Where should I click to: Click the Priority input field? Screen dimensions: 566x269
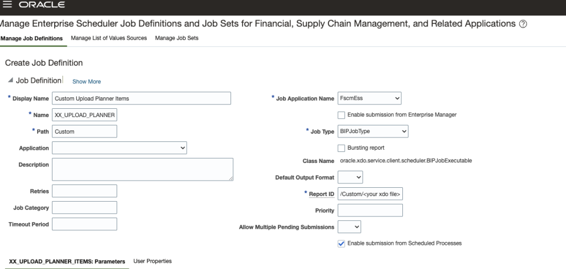click(x=370, y=210)
